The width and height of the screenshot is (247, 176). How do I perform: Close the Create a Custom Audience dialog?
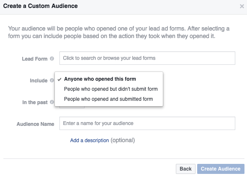242,6
